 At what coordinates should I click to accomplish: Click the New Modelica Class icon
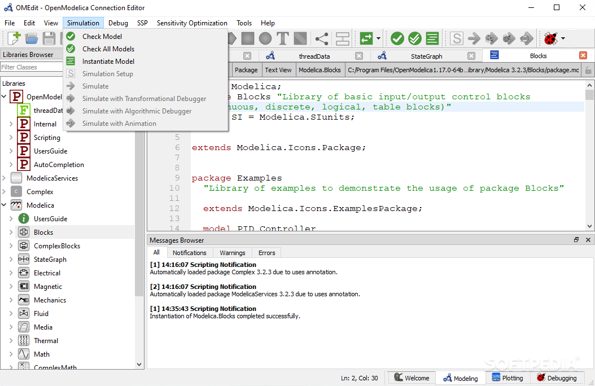[14, 38]
